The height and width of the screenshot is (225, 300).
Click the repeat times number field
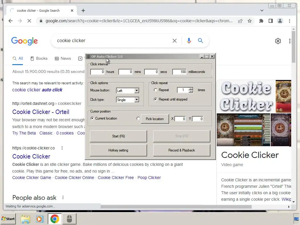click(x=183, y=90)
